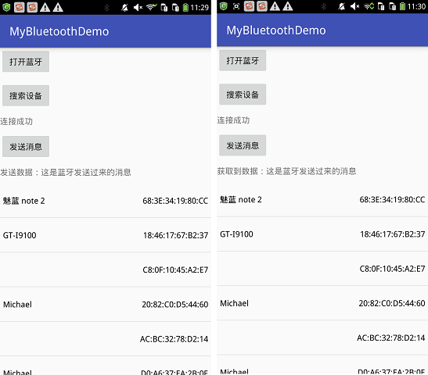Select AC:BC:32:78:D2:14 device in right list

click(322, 338)
